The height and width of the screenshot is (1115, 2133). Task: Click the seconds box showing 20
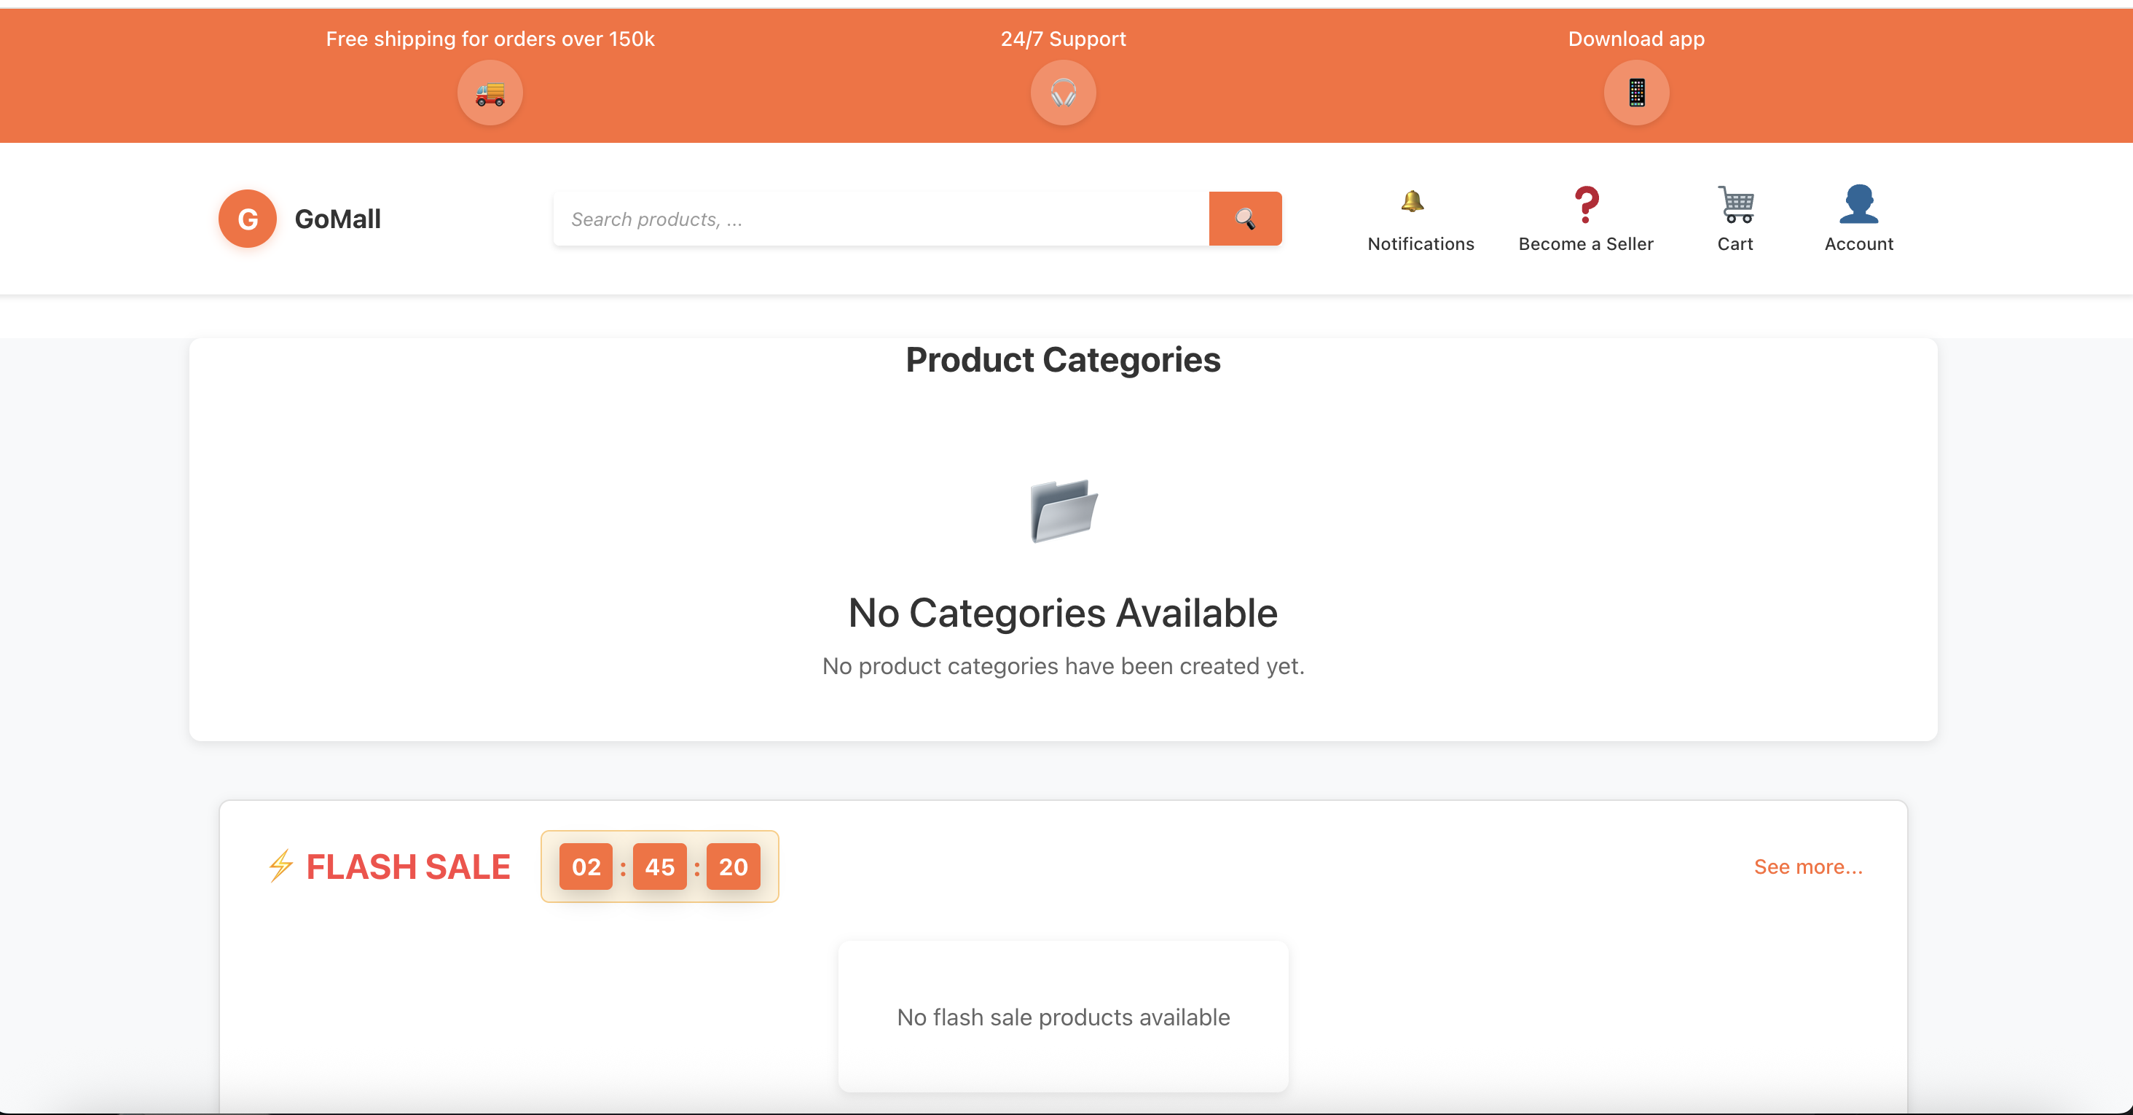click(x=732, y=866)
